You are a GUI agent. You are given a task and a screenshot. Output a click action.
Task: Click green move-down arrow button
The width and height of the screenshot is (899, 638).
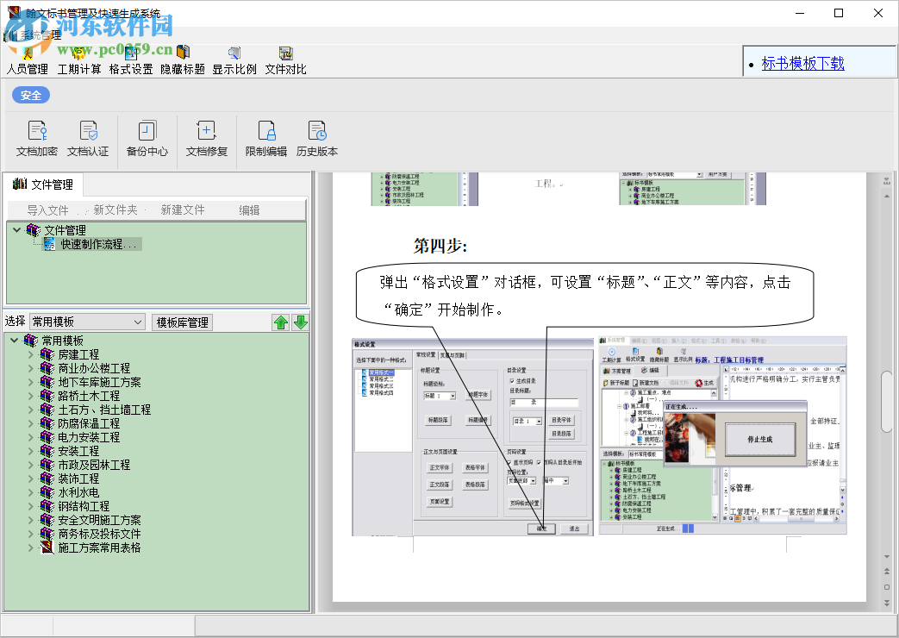301,322
